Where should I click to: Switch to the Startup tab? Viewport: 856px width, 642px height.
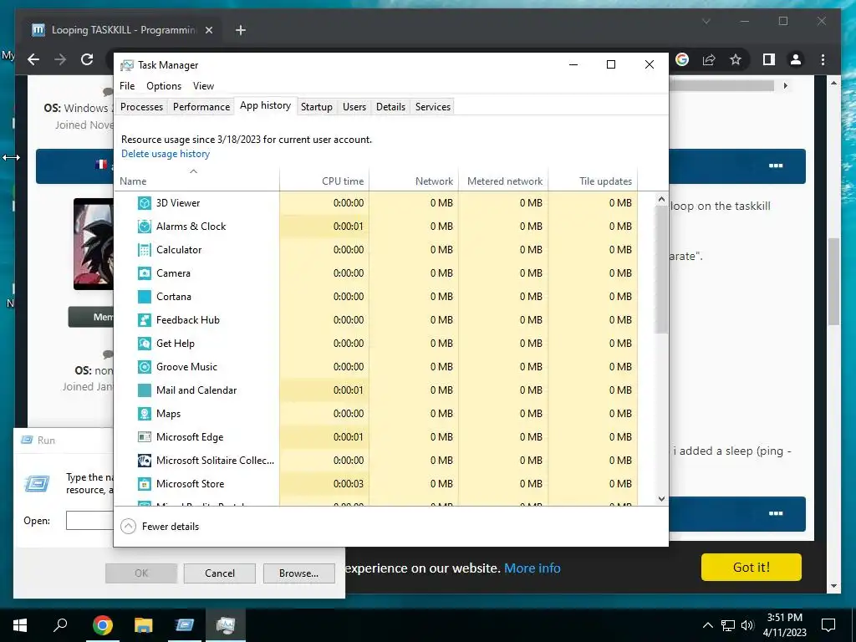tap(317, 107)
